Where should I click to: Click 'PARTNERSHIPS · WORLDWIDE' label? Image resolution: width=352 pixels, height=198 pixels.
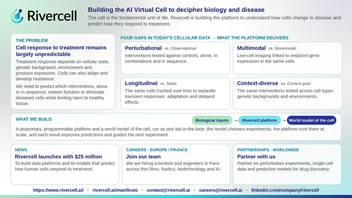[268, 150]
